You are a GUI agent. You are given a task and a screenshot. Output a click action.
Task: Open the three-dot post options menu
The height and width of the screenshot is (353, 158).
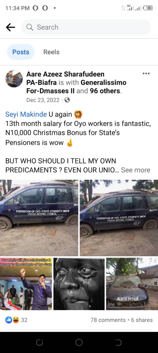(146, 74)
